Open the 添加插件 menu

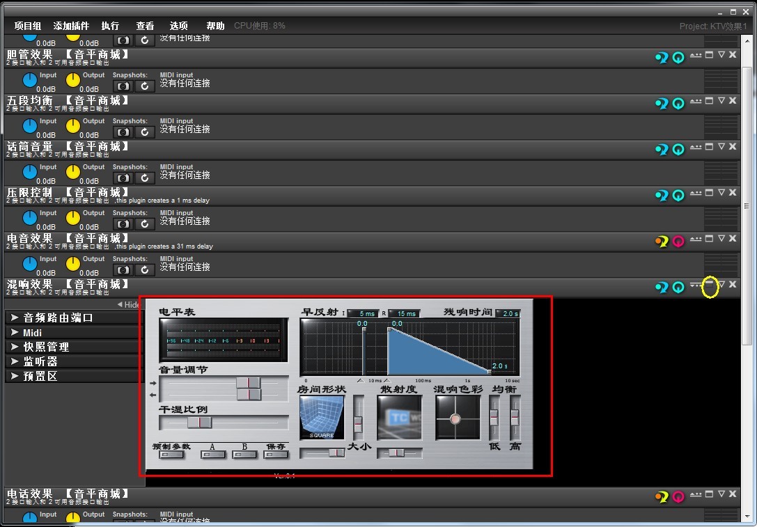(x=71, y=26)
